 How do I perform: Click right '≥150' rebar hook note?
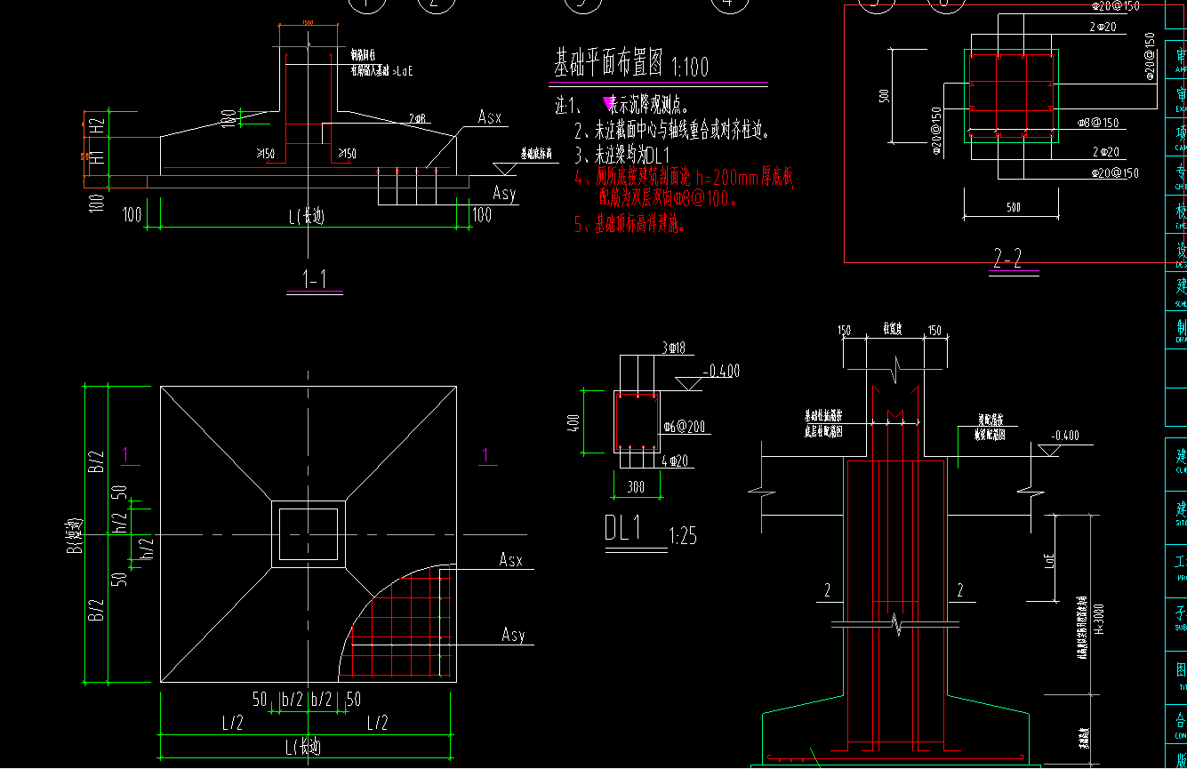345,155
